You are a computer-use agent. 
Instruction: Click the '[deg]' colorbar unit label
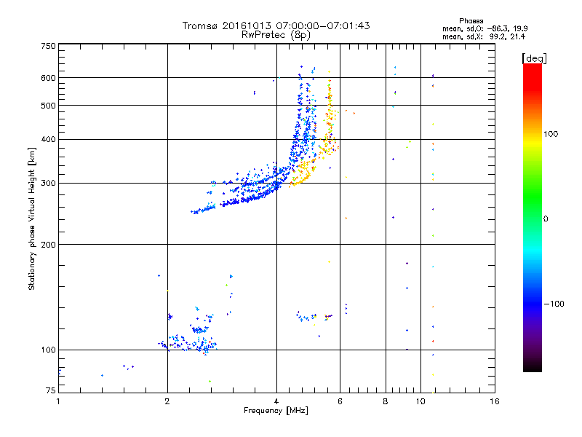click(534, 58)
